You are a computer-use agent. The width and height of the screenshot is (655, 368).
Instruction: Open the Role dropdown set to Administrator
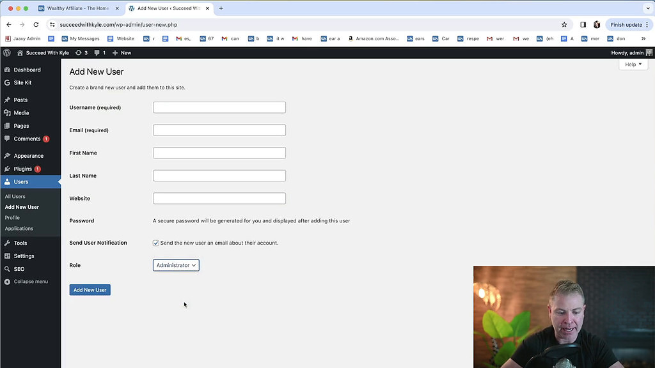176,264
